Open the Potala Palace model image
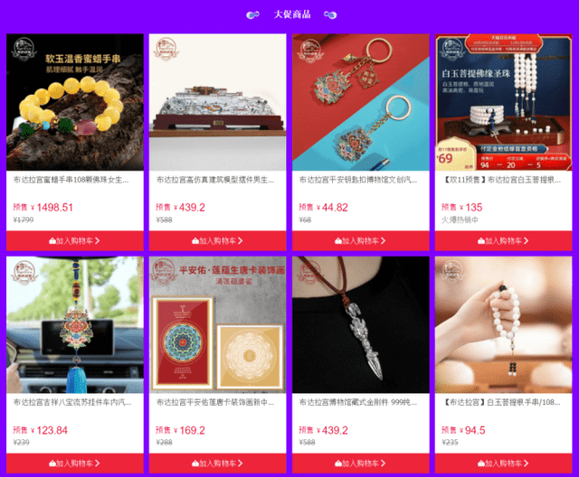Screen dimensions: 579x477 [x=217, y=102]
